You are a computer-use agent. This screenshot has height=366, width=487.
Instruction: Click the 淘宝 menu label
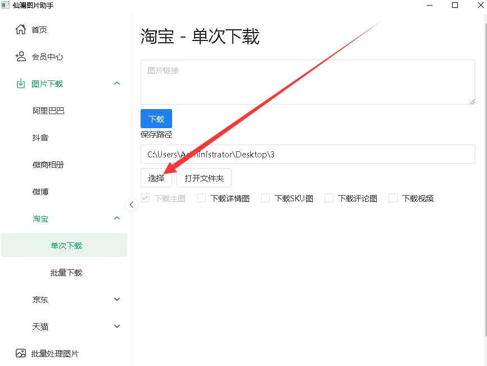40,219
